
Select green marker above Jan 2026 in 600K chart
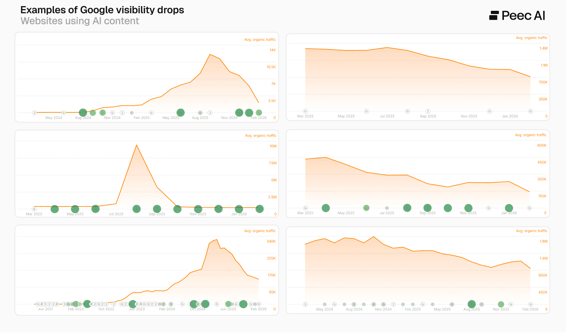click(x=509, y=208)
